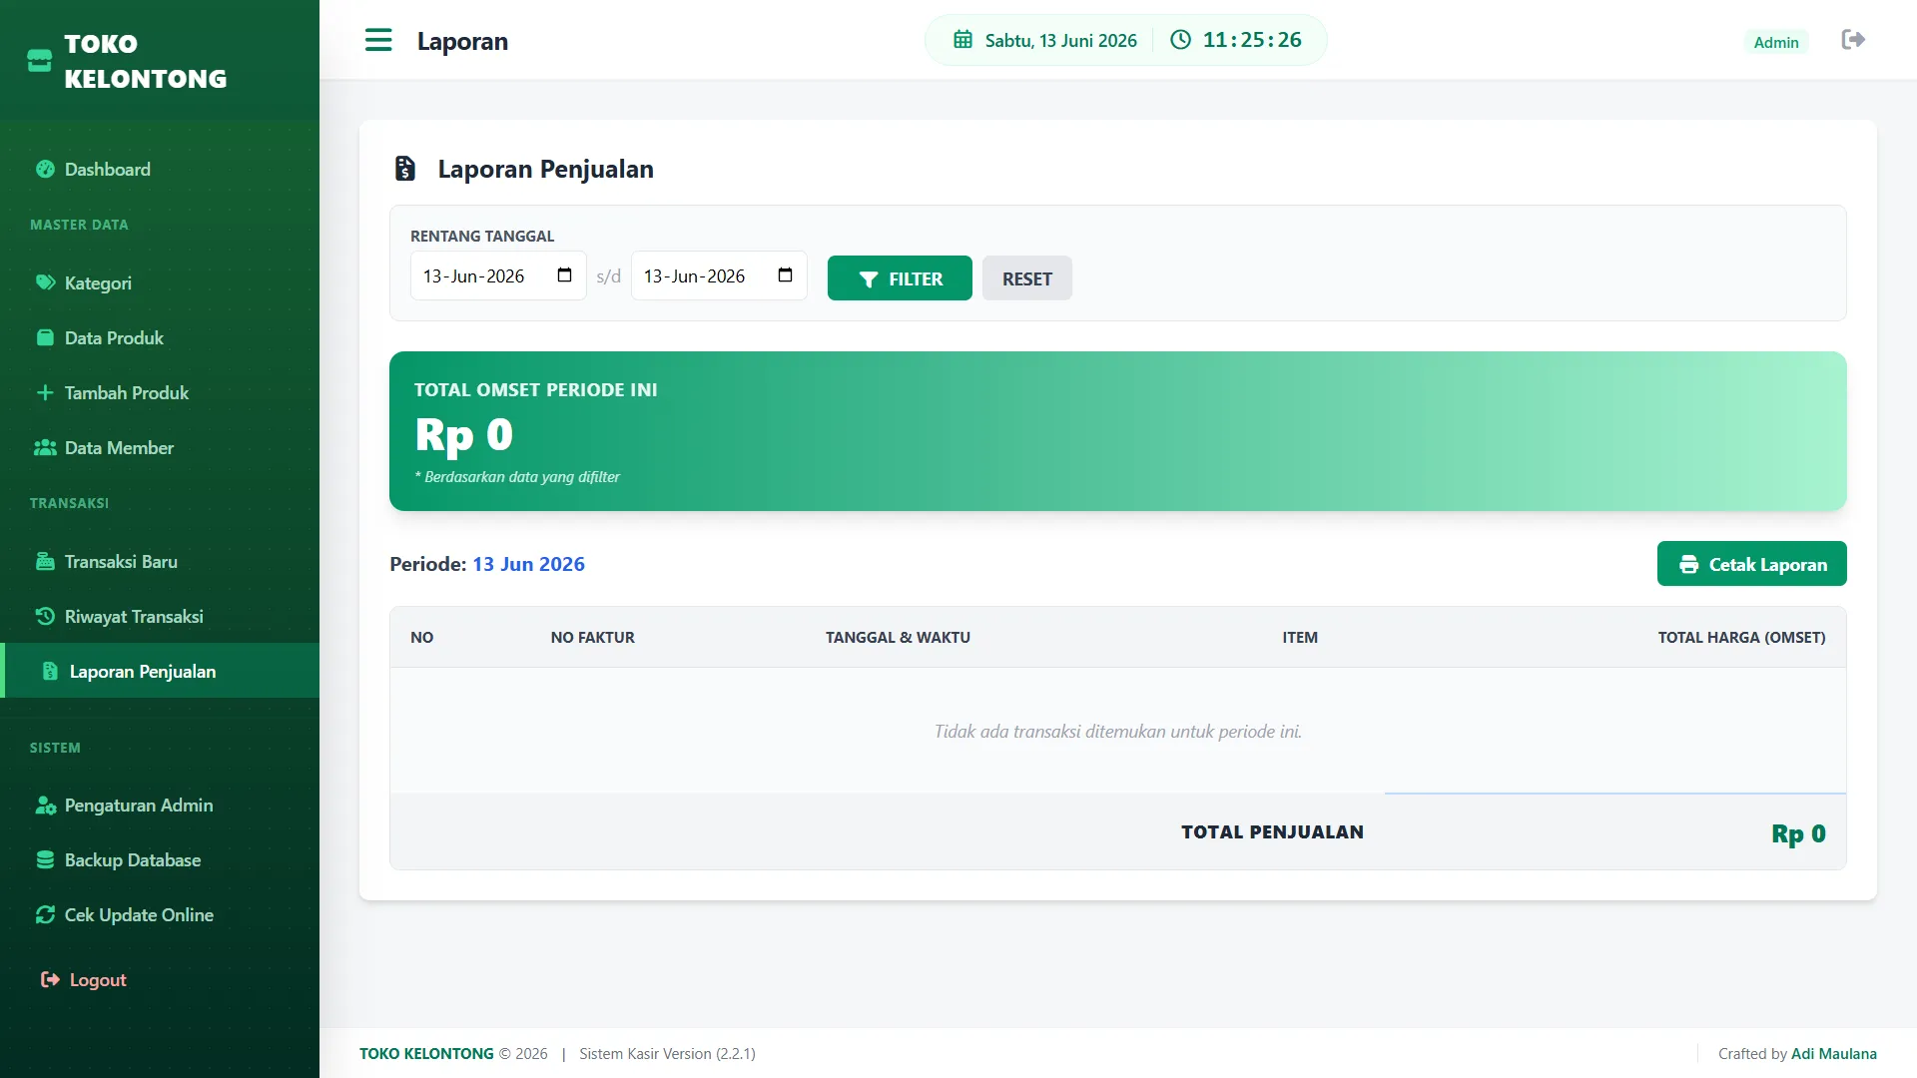The image size is (1917, 1078).
Task: Open Dashboard from the sidebar
Action: 160,169
